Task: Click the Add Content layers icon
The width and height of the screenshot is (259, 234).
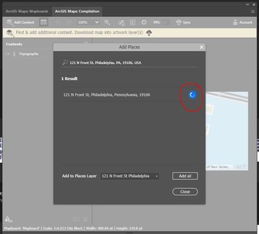Action: (10, 23)
